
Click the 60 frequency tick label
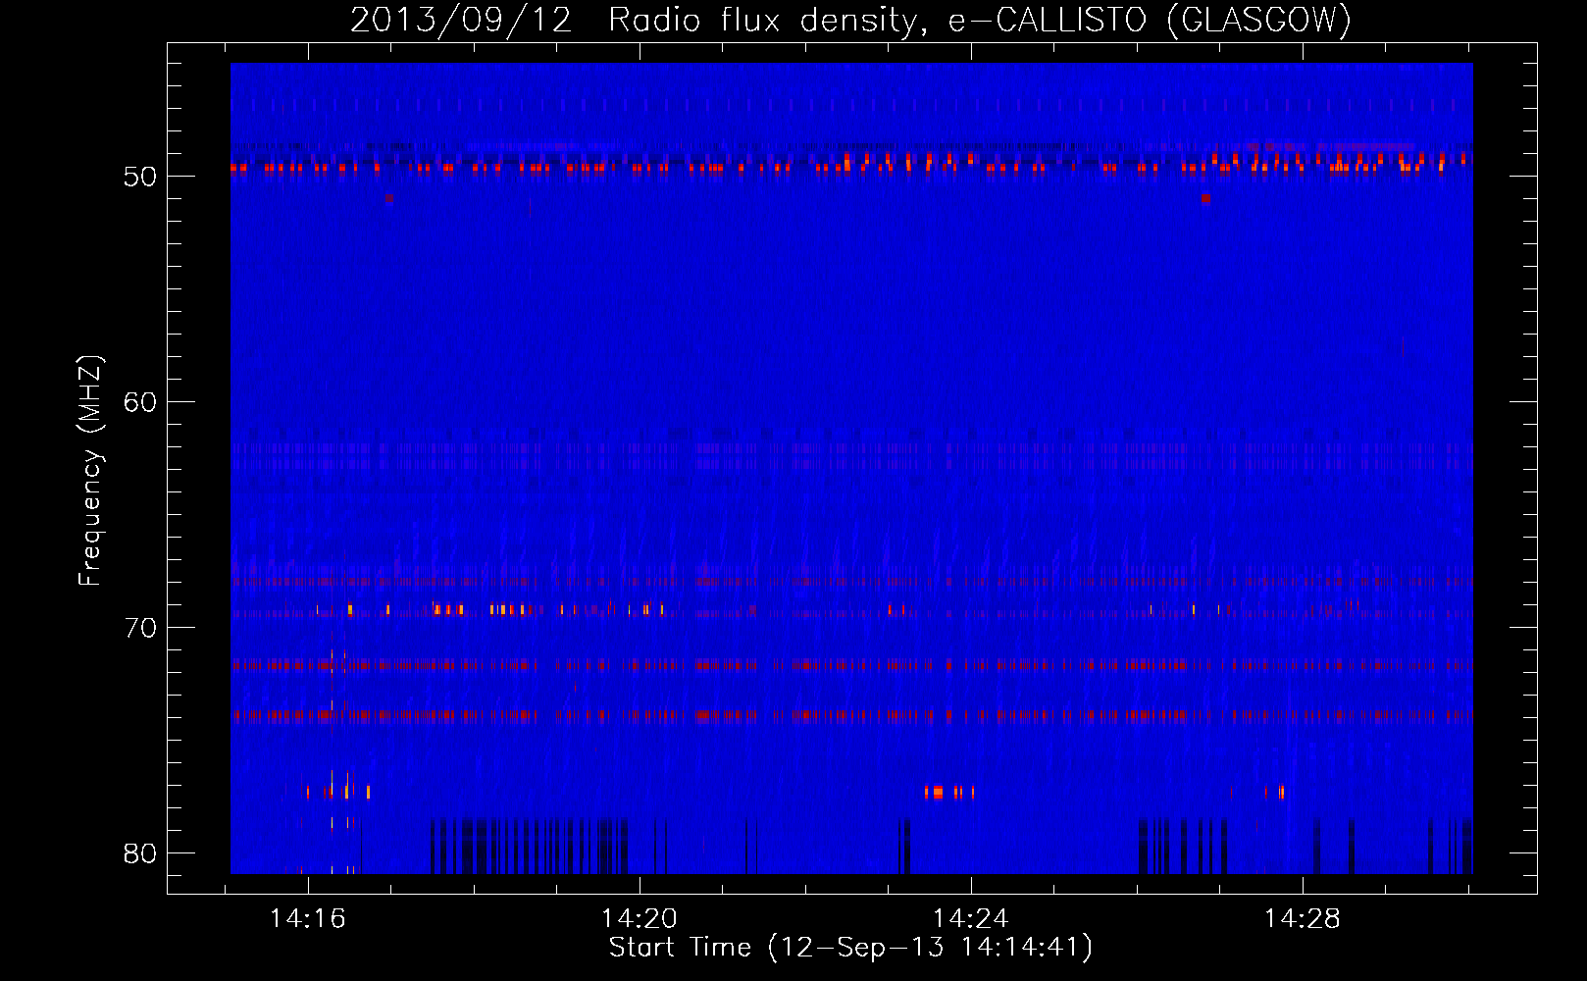click(x=140, y=402)
